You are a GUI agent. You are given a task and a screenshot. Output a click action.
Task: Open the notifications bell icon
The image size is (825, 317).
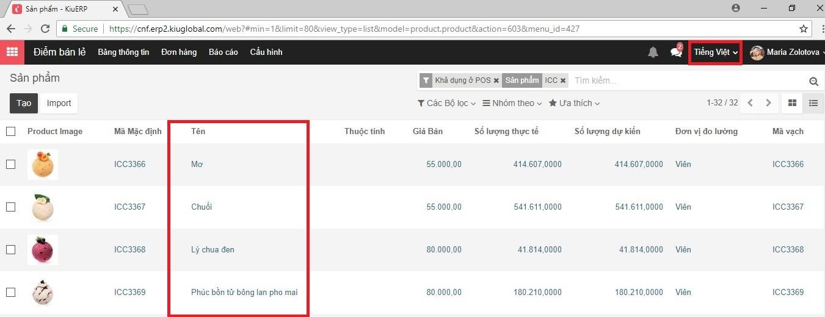[x=653, y=52]
